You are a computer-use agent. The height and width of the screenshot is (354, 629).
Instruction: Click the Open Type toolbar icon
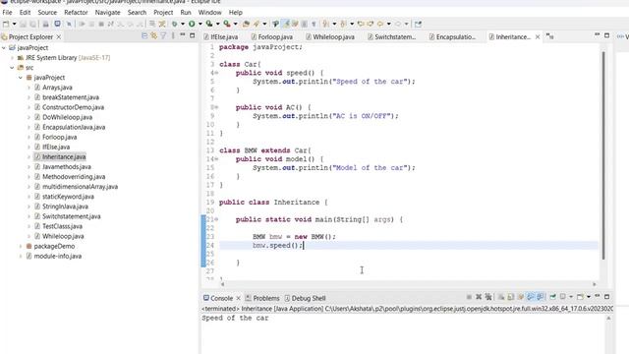coord(246,24)
